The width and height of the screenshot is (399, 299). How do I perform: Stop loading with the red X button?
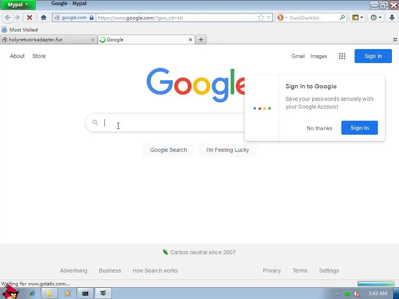pyautogui.click(x=30, y=18)
